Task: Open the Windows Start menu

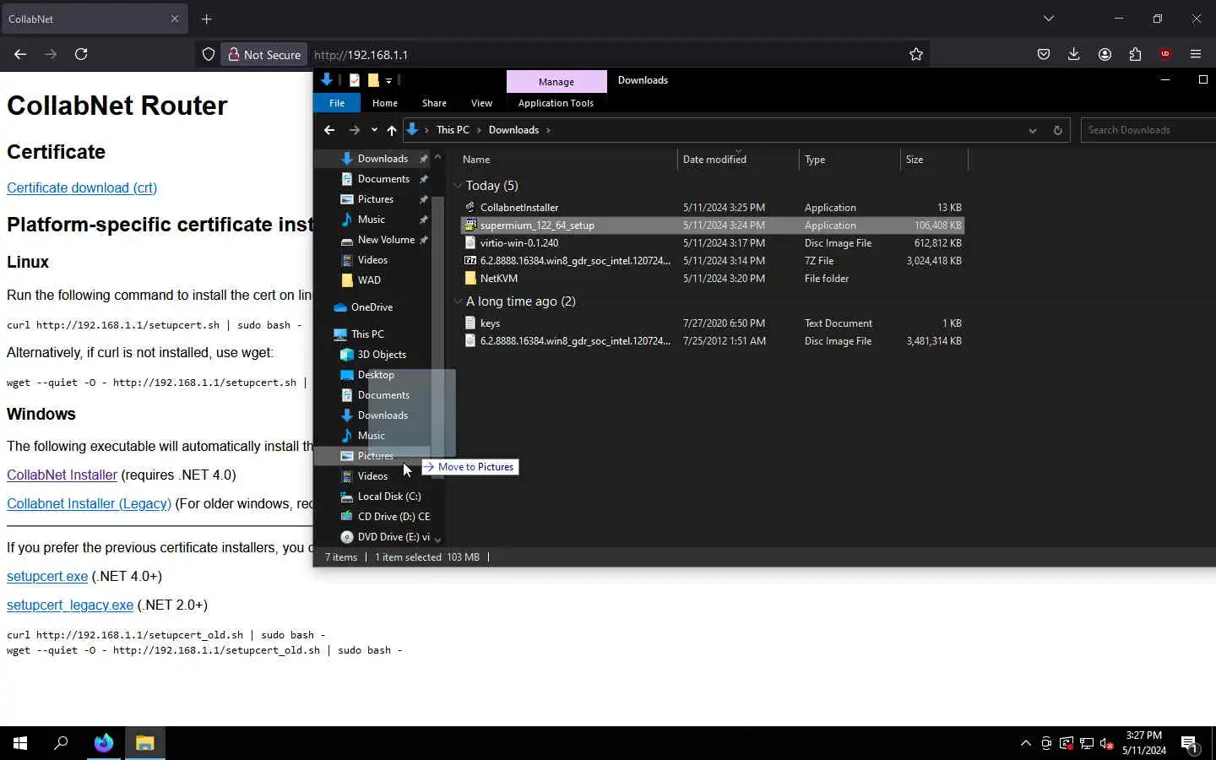Action: pos(20,743)
